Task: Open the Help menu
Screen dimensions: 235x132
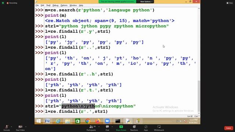Action: pyautogui.click(x=81, y=5)
